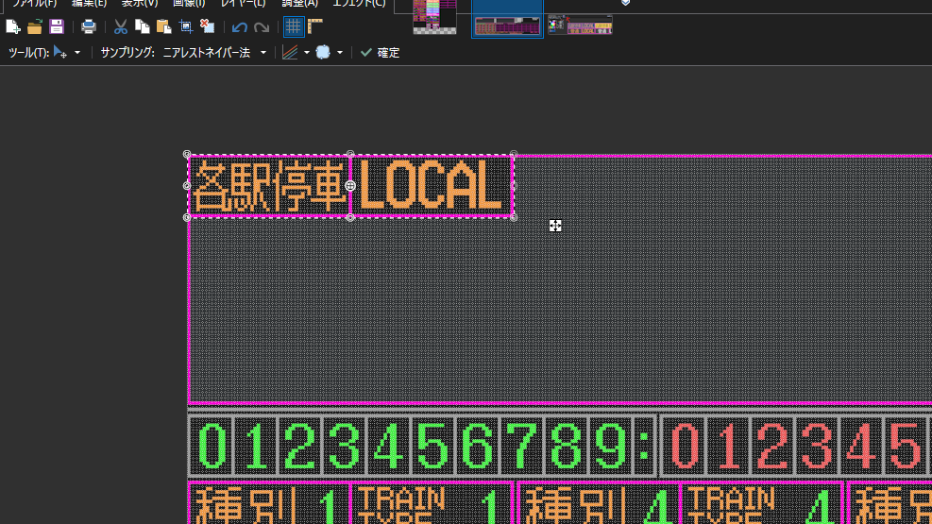Screen dimensions: 932x524
Task: Click the Copy icon
Action: [142, 26]
